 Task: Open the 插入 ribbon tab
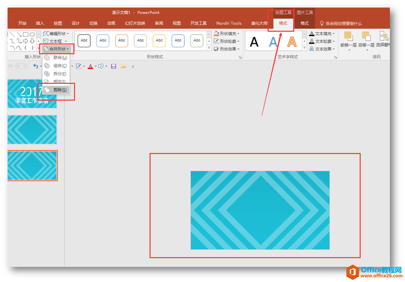point(40,23)
